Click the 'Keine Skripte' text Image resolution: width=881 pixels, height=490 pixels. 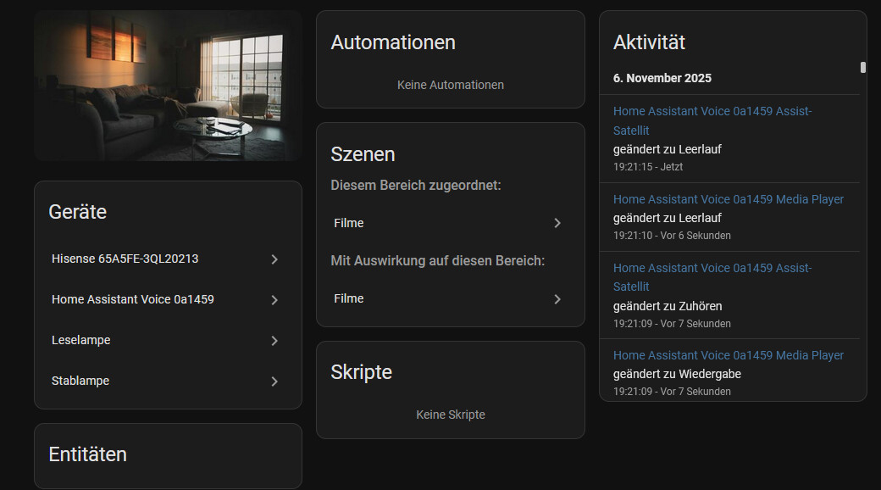coord(450,415)
